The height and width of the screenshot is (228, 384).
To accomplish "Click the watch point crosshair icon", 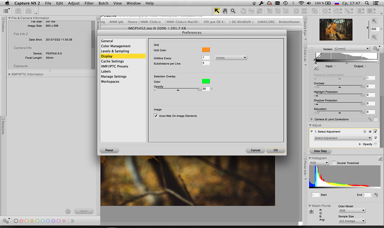I will click(x=311, y=211).
